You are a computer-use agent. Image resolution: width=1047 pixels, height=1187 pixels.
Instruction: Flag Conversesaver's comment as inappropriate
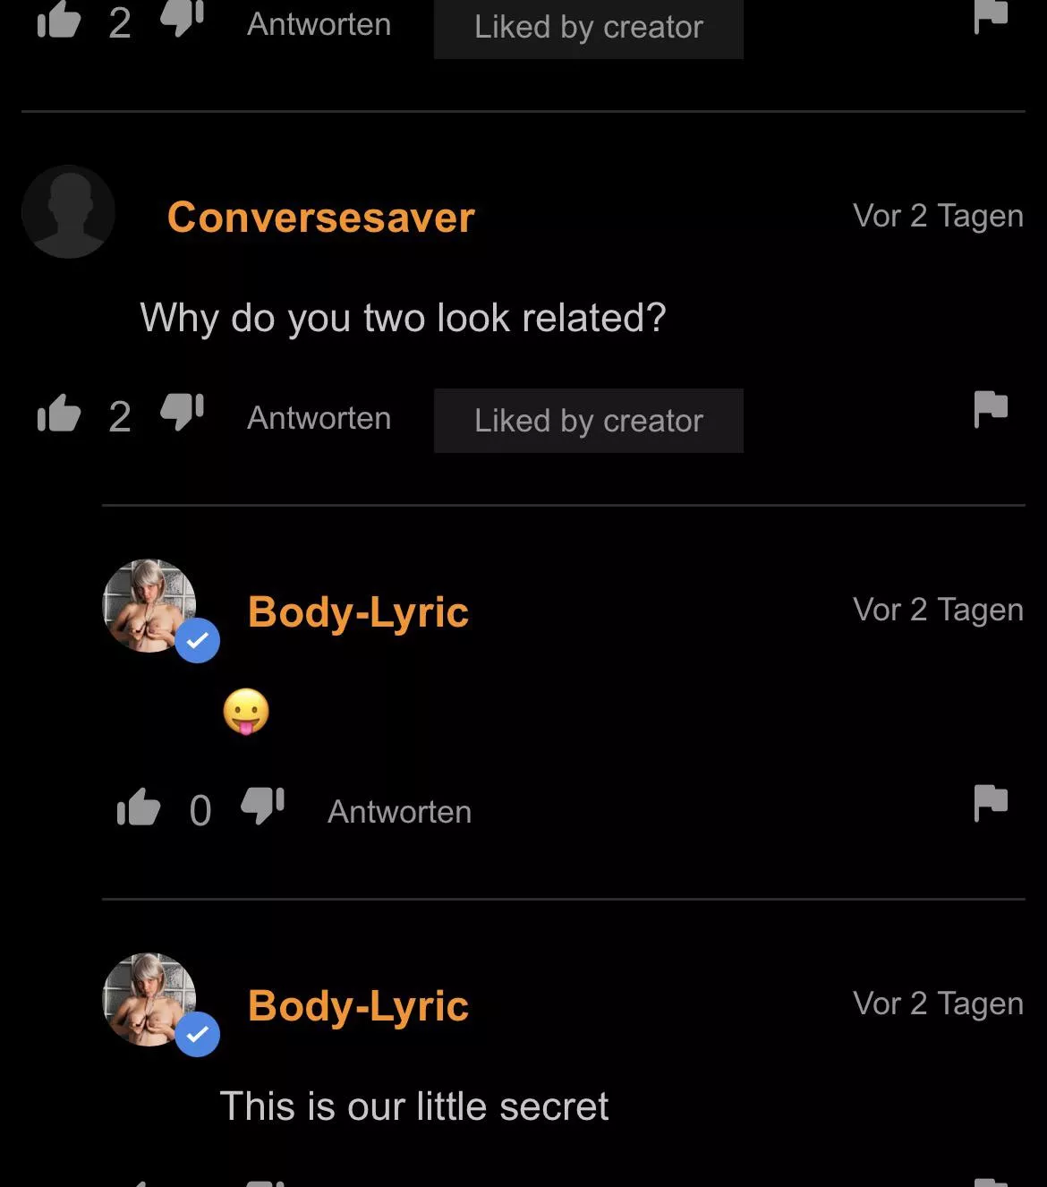[991, 409]
